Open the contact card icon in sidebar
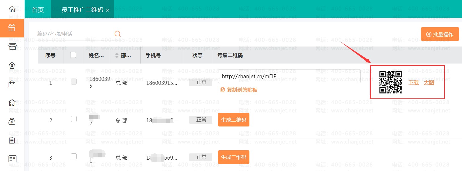 (12, 159)
